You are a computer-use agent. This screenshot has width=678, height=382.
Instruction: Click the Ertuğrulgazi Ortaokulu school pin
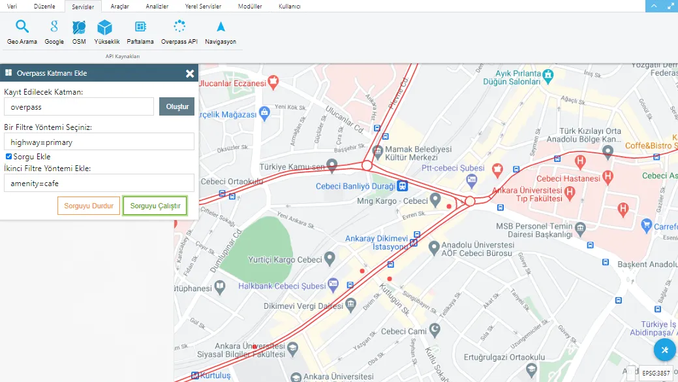(531, 370)
